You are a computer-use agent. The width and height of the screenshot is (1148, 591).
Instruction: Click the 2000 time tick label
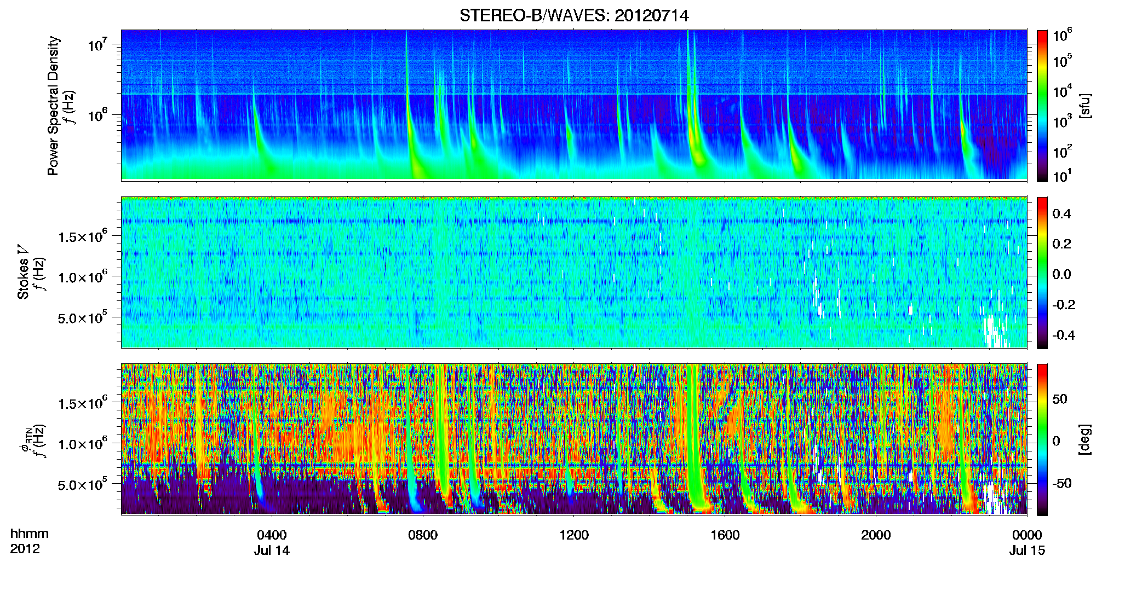click(876, 535)
